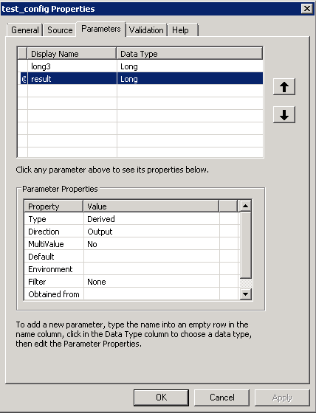Click the empty Default value field
The width and height of the screenshot is (316, 413).
[x=151, y=257]
